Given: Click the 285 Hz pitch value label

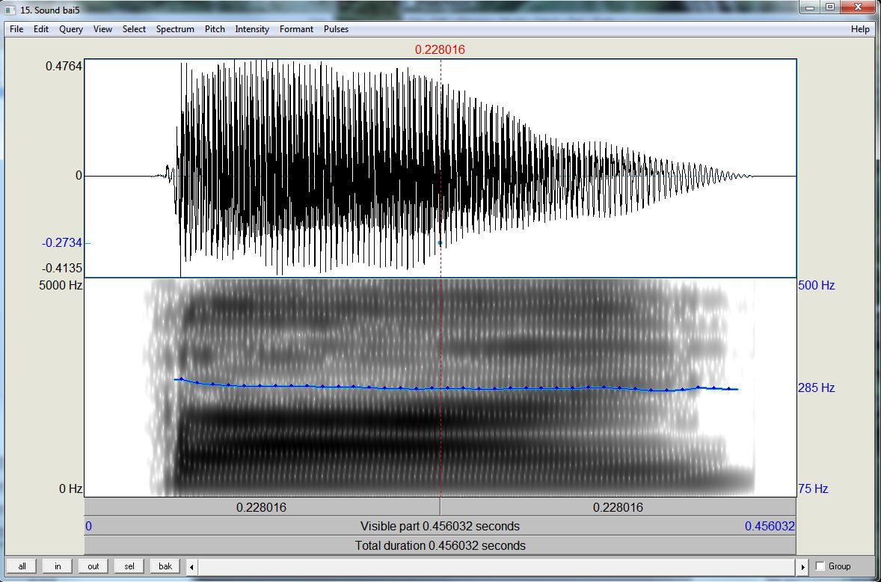Looking at the screenshot, I should point(817,388).
